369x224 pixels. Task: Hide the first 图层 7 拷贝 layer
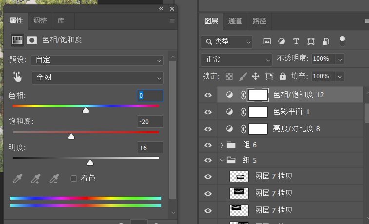click(208, 176)
